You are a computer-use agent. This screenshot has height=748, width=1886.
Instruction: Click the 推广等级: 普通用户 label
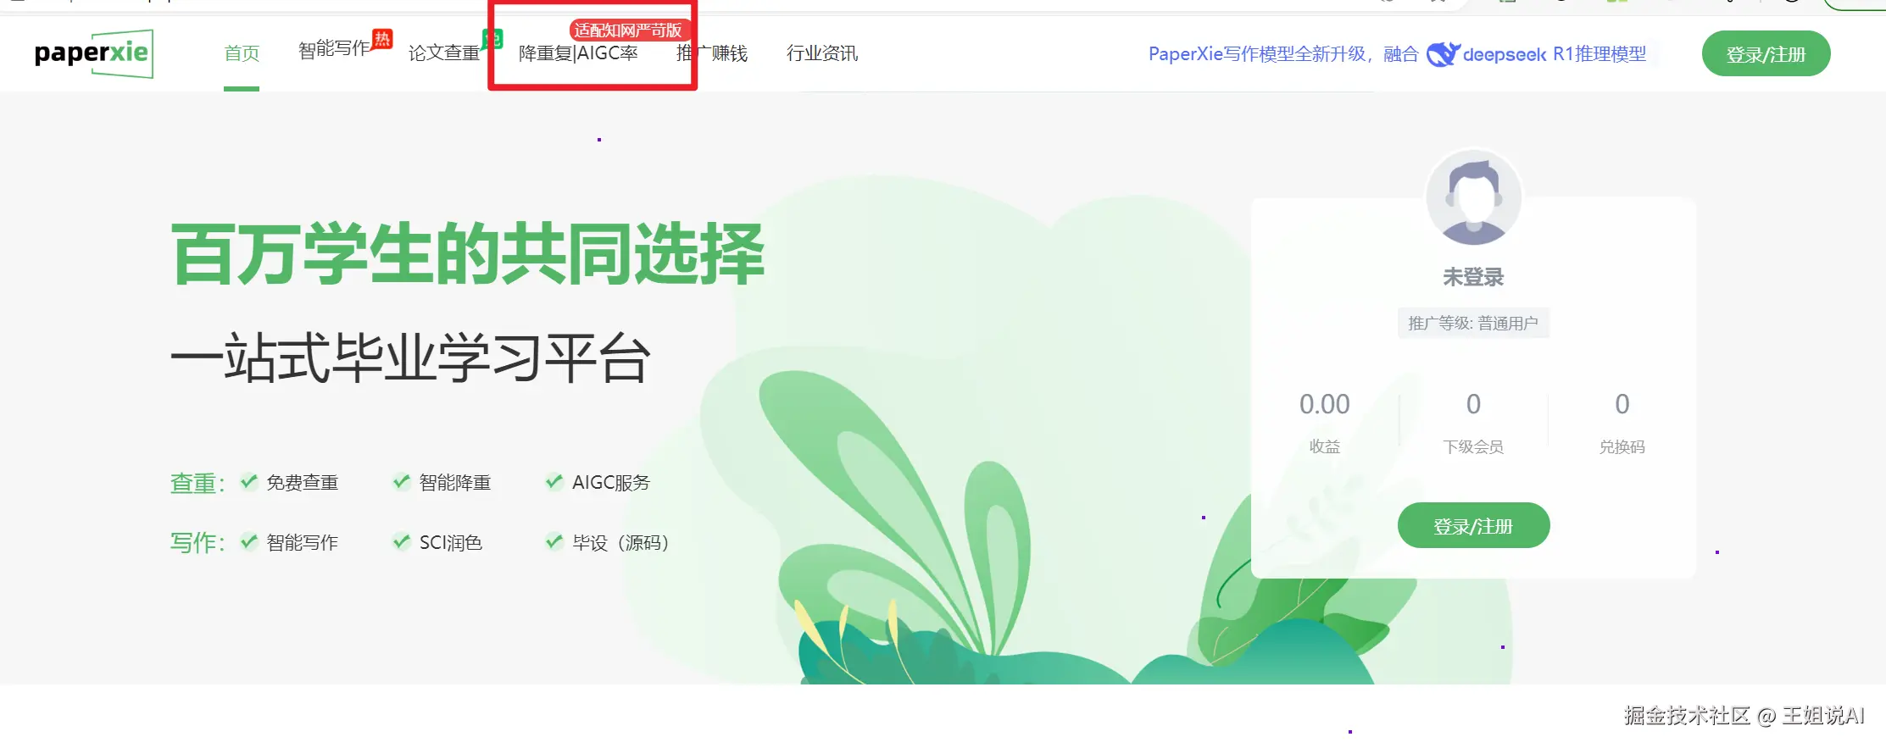[x=1473, y=323]
